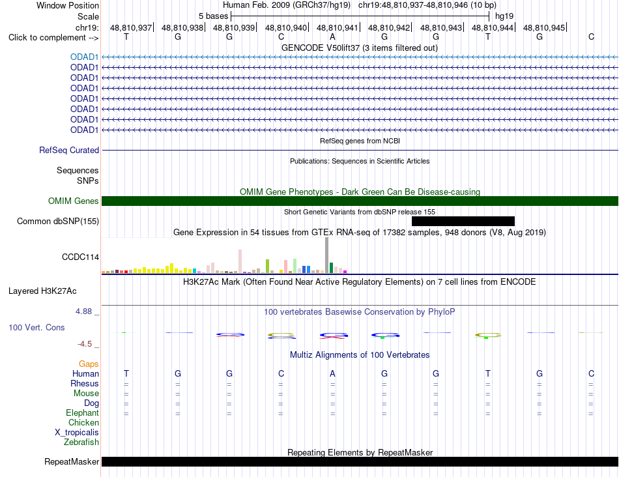The image size is (619, 477).
Task: Click the 'Sequences' publications track label
Action: click(78, 170)
